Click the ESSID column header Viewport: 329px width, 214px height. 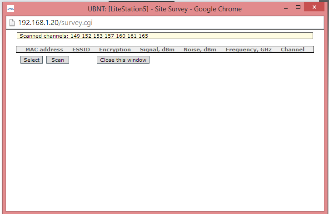(81, 50)
